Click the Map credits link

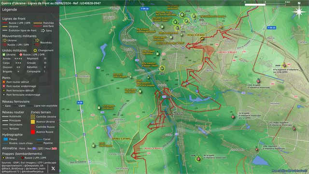(289, 171)
